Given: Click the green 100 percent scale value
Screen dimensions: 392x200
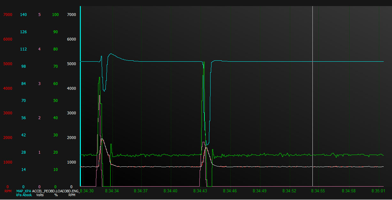Looking at the screenshot, I should coord(55,15).
